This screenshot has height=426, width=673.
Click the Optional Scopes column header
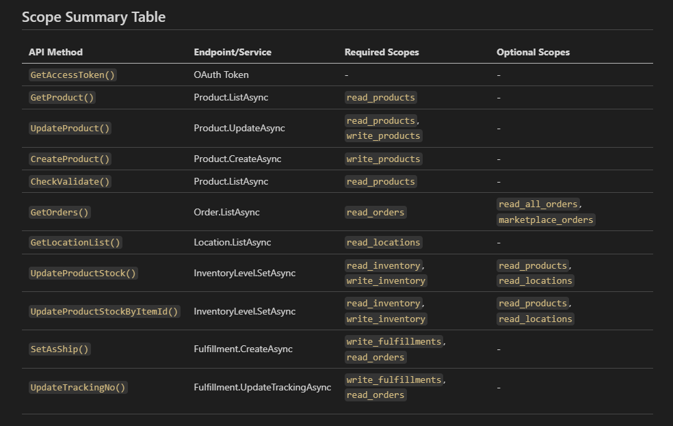point(533,52)
